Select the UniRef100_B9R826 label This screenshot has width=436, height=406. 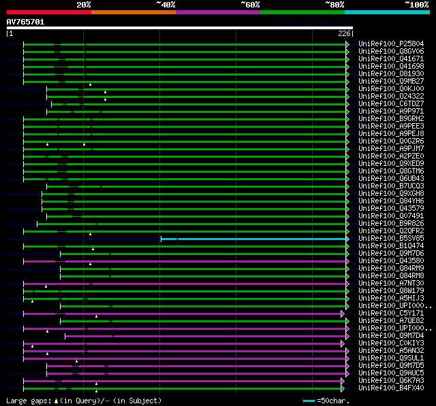tap(391, 224)
